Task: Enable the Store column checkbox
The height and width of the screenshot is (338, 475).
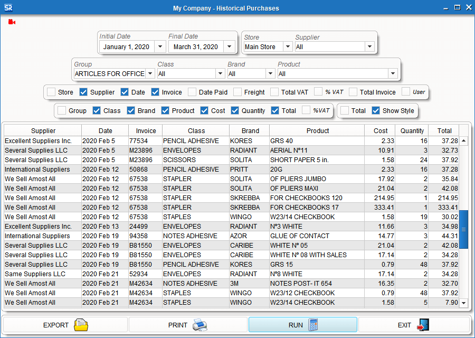Action: pos(51,92)
